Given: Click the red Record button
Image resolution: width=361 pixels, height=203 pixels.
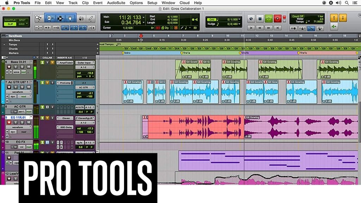Looking at the screenshot, I should point(277,19).
